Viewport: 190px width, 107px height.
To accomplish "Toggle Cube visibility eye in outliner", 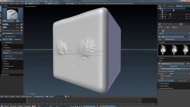I will coord(186,16).
